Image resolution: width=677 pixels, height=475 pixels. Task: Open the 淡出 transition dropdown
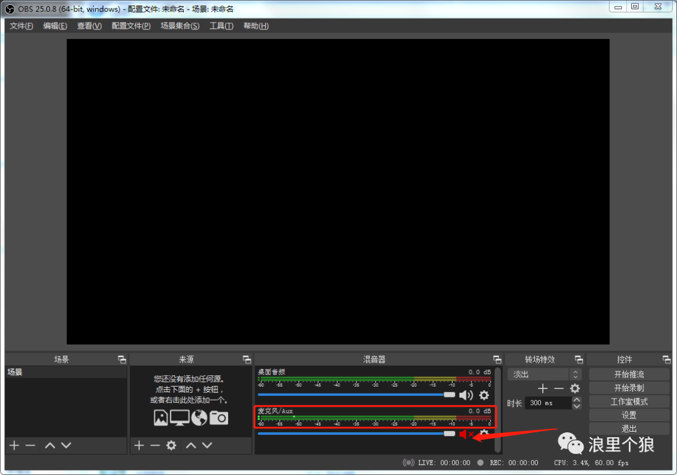544,375
